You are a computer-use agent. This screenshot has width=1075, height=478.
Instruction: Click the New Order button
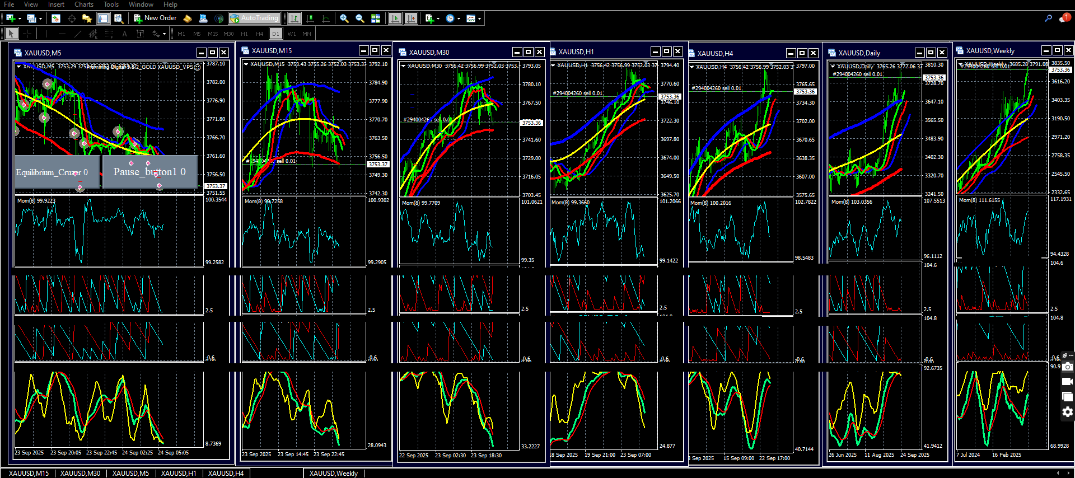point(155,18)
